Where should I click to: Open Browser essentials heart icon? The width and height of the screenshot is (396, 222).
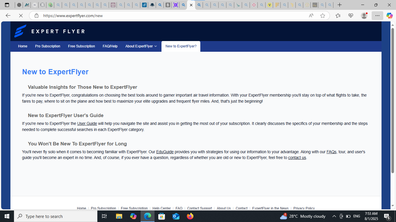351,16
